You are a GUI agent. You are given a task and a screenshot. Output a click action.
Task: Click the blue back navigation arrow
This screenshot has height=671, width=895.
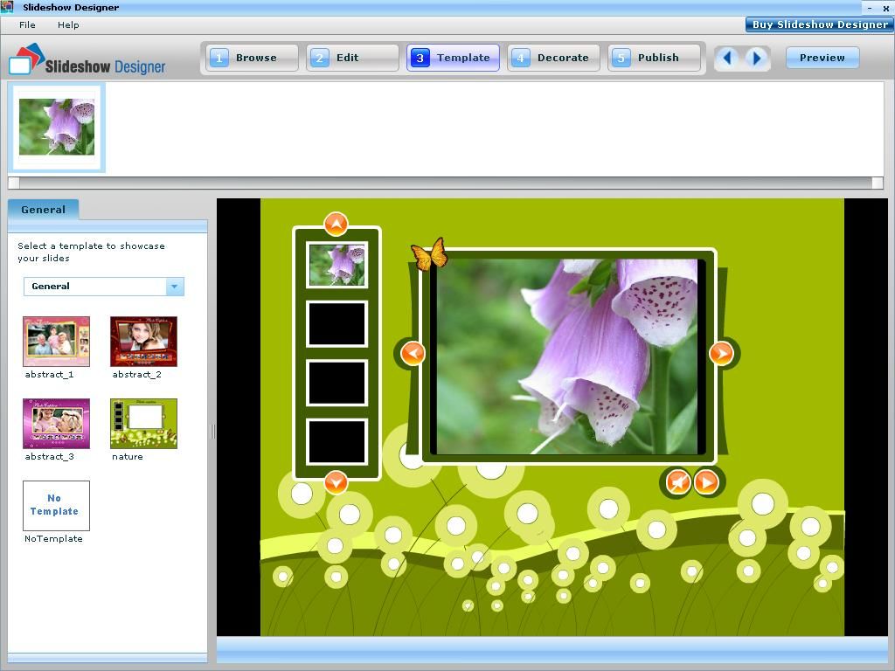point(728,58)
